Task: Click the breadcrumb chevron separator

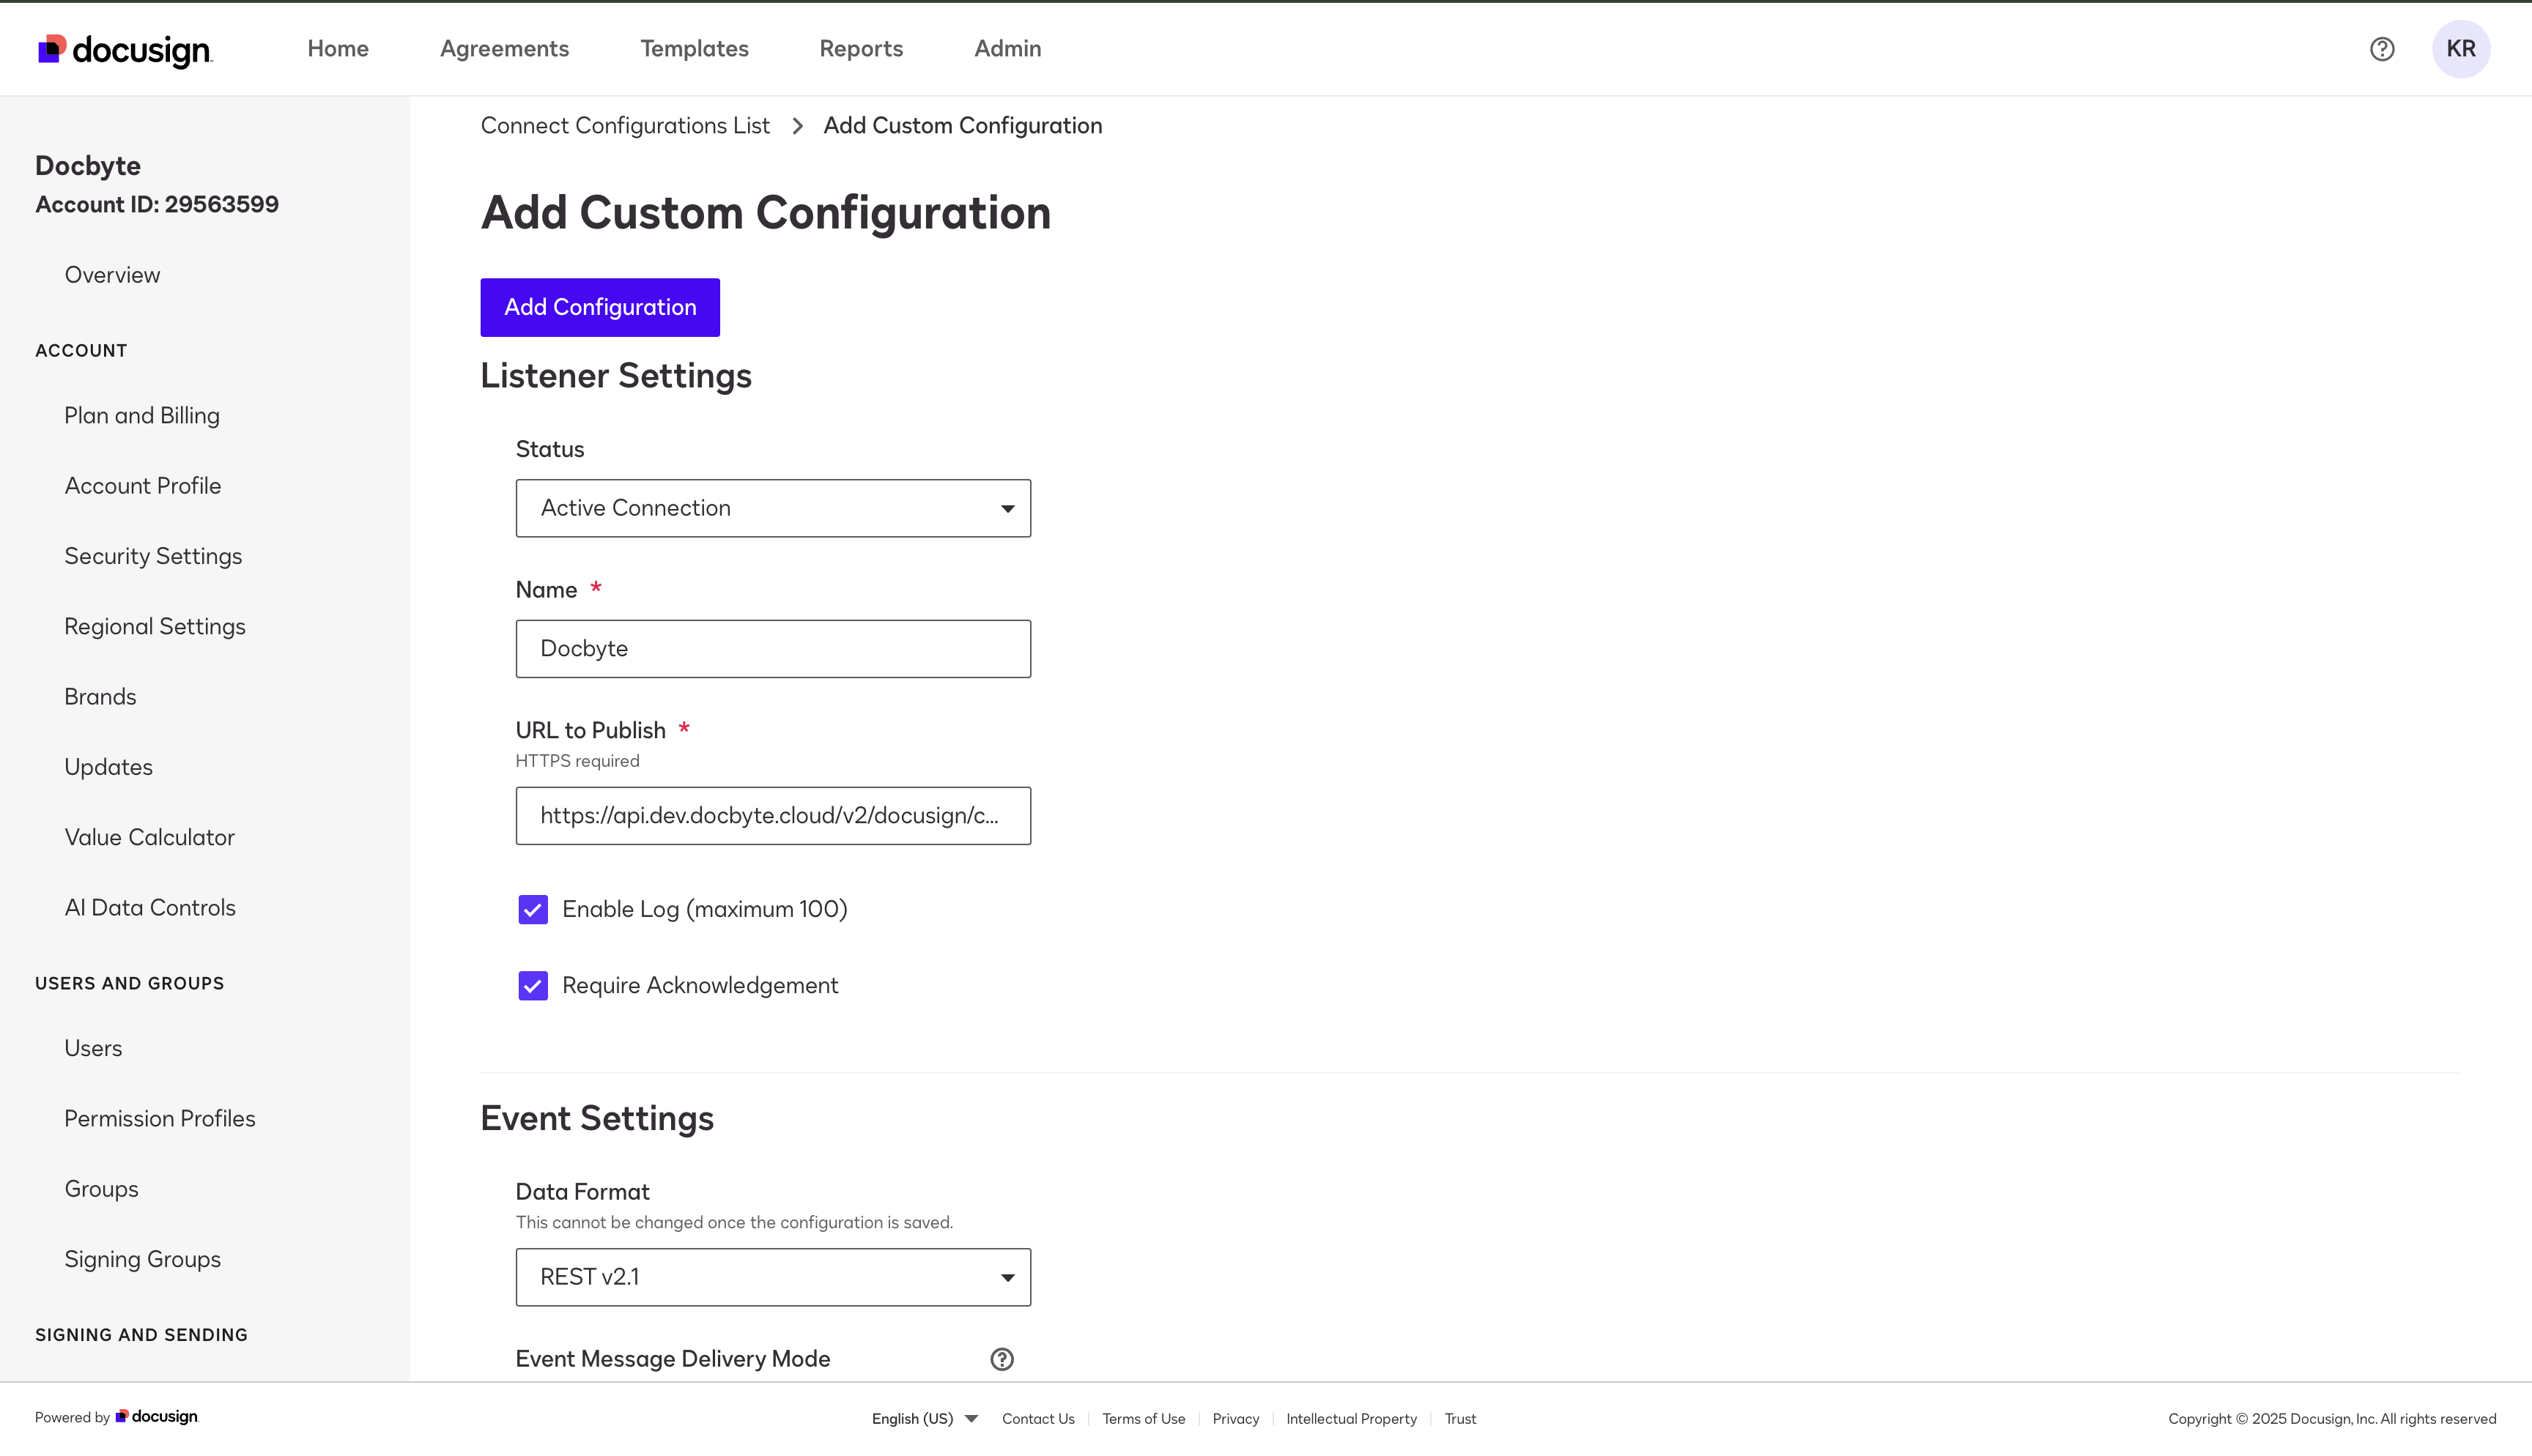Action: 797,126
